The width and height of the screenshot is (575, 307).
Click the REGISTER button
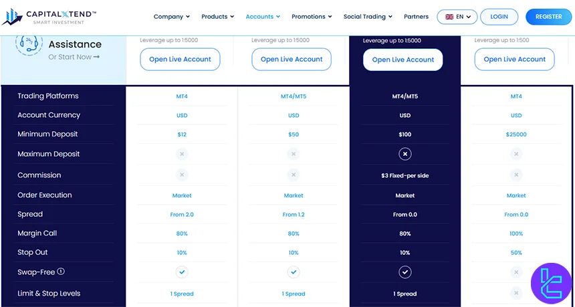coord(549,17)
